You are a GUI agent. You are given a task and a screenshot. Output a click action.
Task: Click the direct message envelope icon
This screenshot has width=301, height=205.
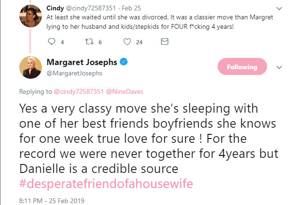click(165, 42)
